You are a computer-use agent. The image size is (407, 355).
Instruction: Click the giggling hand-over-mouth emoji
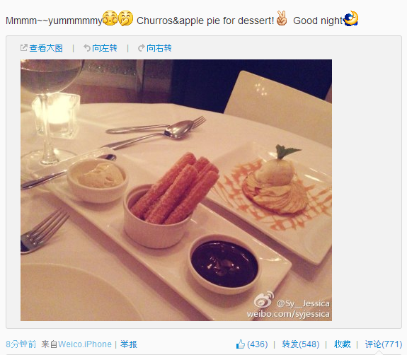125,18
